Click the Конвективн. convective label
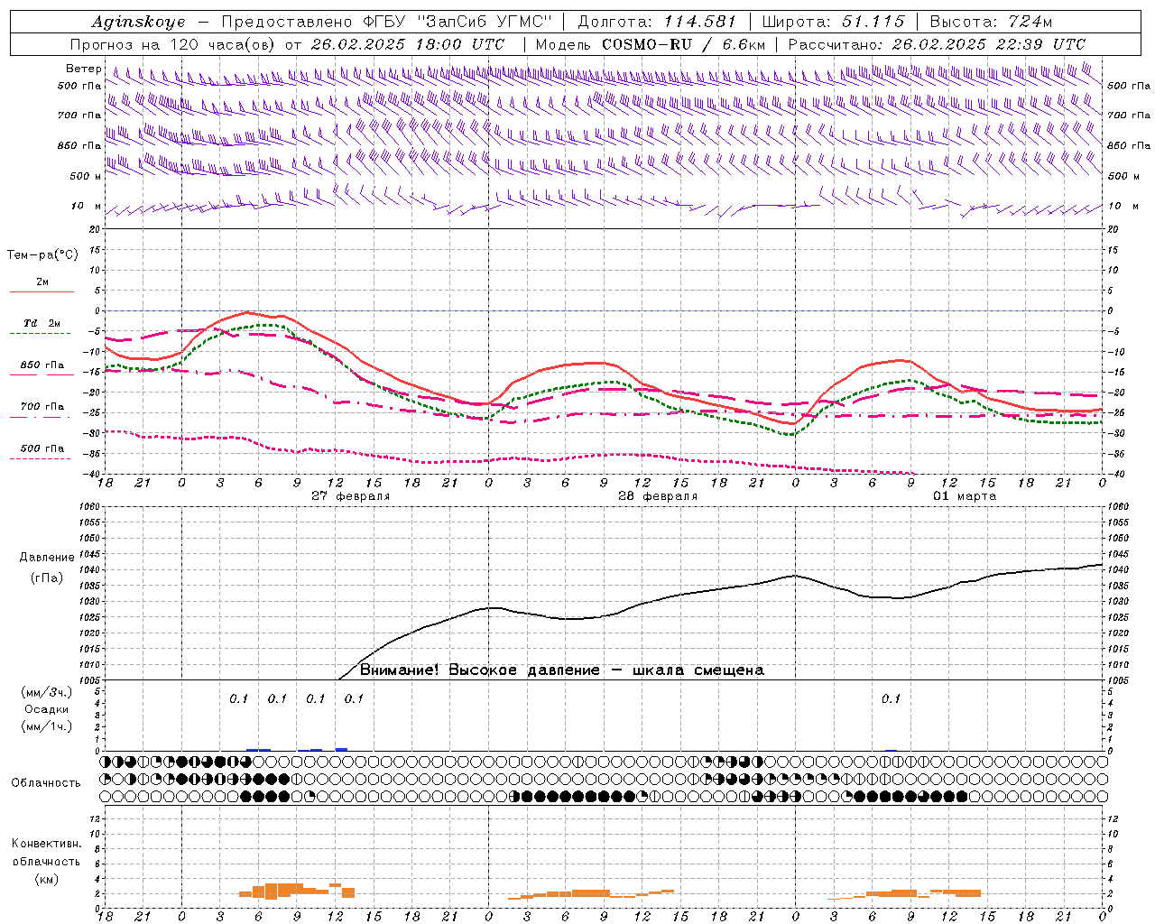This screenshot has width=1155, height=924. (x=46, y=843)
